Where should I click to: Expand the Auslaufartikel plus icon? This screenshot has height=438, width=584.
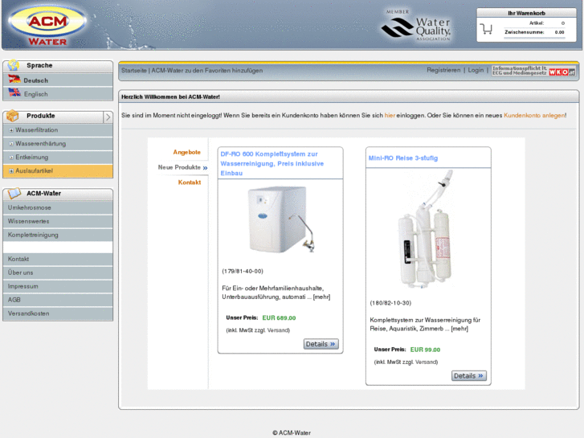[11, 170]
